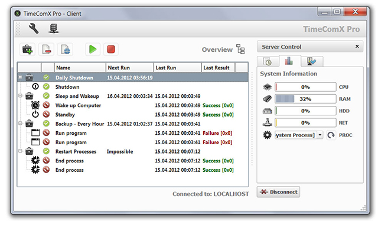The width and height of the screenshot is (378, 226).
Task: Toggle enabled status of Backup - Every Hour
Action: point(46,124)
